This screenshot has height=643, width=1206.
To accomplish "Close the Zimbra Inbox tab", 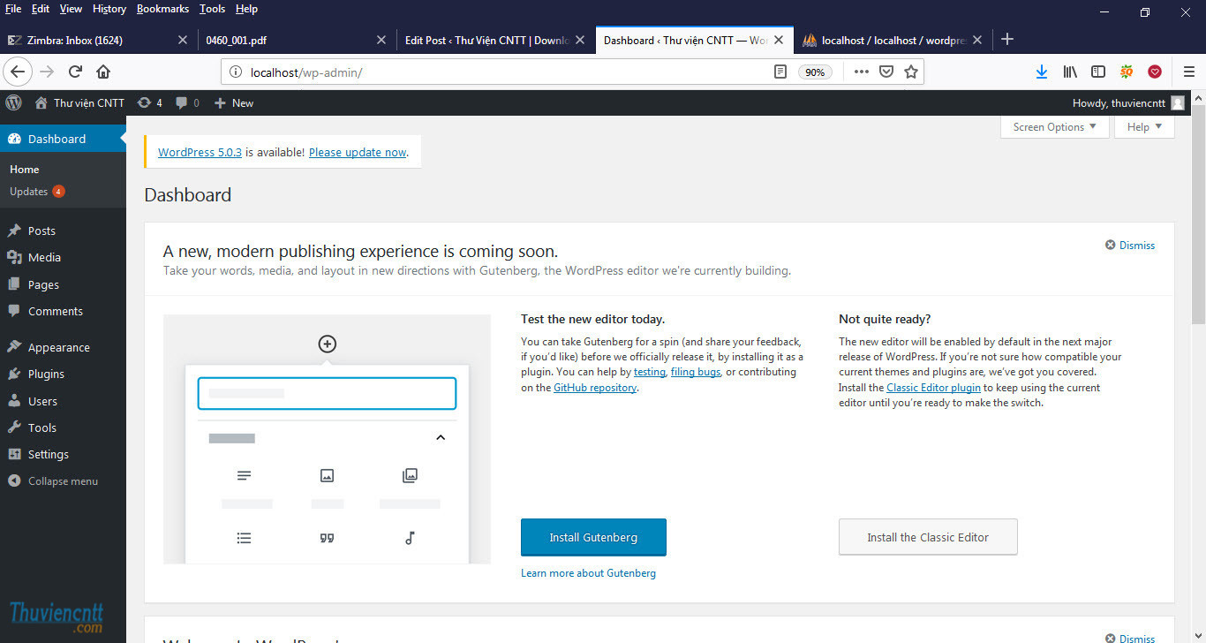I will click(183, 40).
